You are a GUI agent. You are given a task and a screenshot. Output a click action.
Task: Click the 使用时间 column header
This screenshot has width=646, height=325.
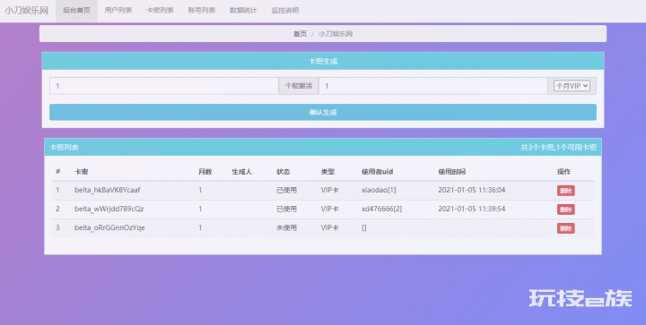(452, 172)
